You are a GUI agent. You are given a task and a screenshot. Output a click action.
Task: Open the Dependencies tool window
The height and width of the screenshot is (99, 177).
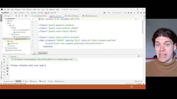click(x=60, y=81)
